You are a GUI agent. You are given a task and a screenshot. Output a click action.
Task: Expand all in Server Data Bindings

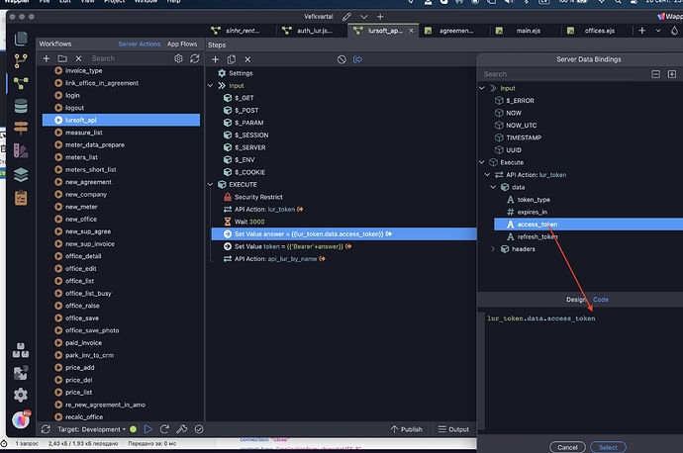(672, 74)
